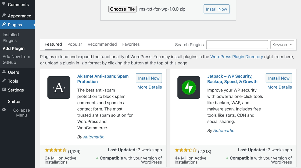Screen dimensions: 301x168
Task: Click Jetpack compatibility checkmark
Action: tap(227, 158)
